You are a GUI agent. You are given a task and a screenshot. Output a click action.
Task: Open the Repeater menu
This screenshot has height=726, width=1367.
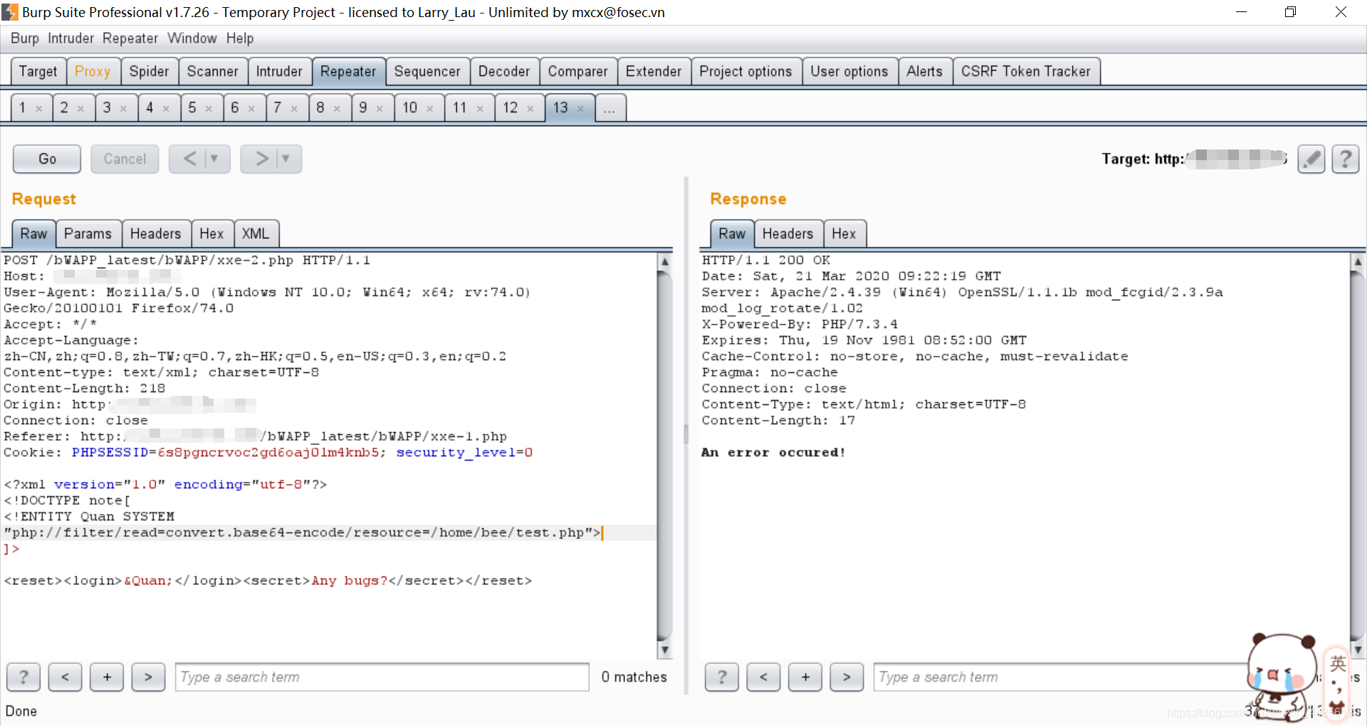[130, 38]
